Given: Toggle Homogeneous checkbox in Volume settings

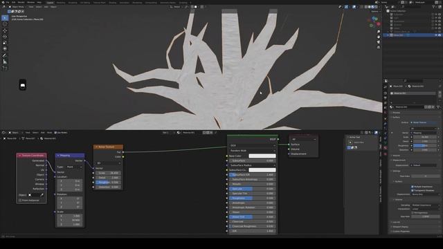Looking at the screenshot, I should (413, 212).
